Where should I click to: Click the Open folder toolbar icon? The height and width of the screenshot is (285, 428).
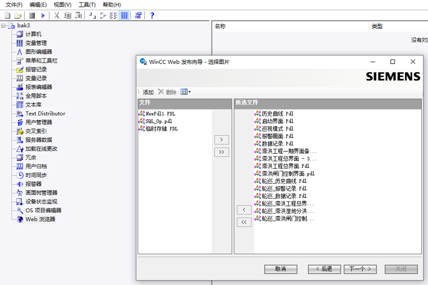[x=18, y=15]
